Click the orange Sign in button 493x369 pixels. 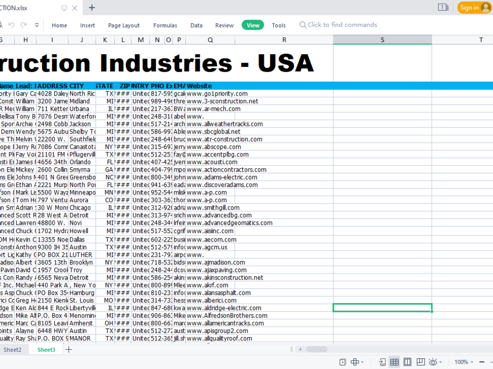474,7
